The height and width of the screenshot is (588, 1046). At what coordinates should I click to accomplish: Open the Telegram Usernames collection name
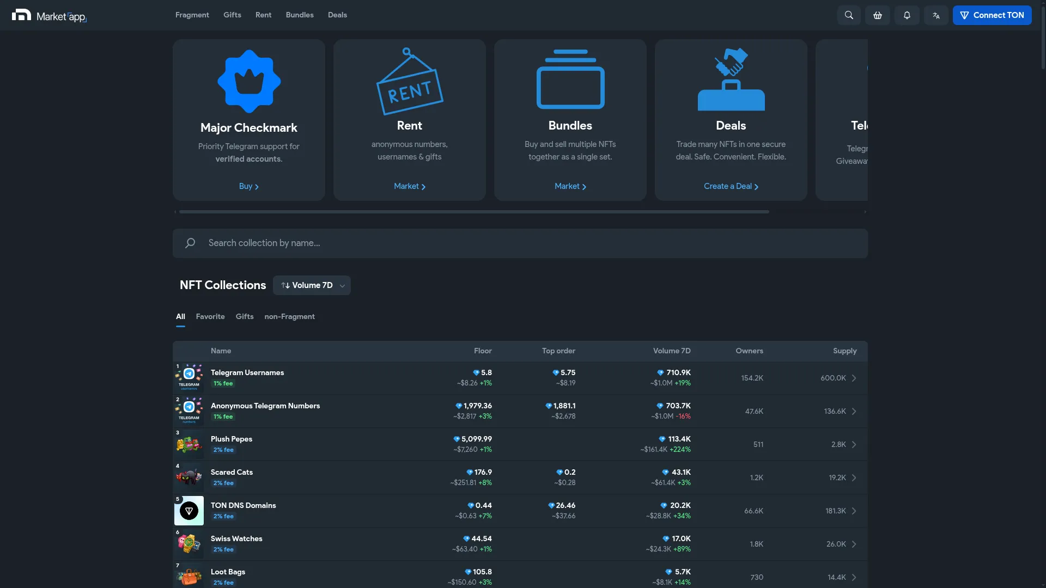pos(247,373)
